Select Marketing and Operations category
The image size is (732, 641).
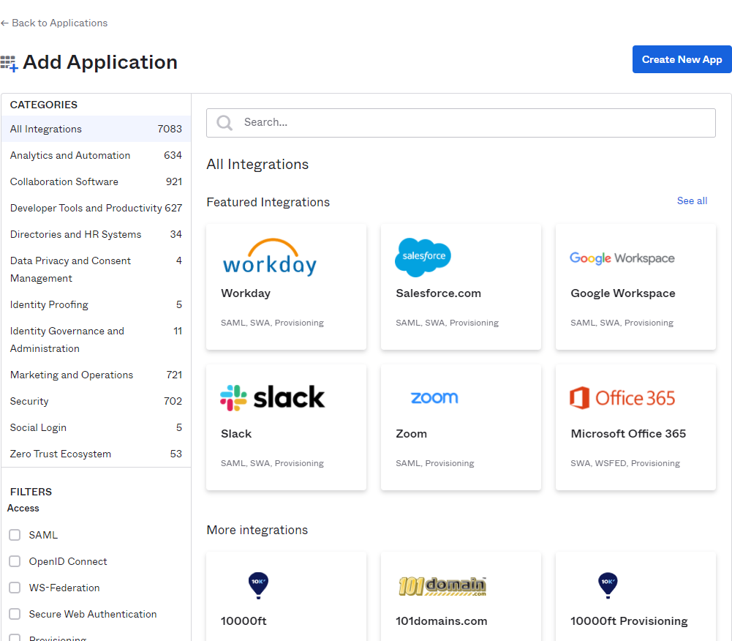tap(97, 375)
